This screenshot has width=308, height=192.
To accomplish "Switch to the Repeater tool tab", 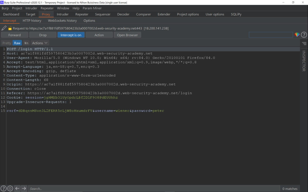I will pyautogui.click(x=82, y=14).
